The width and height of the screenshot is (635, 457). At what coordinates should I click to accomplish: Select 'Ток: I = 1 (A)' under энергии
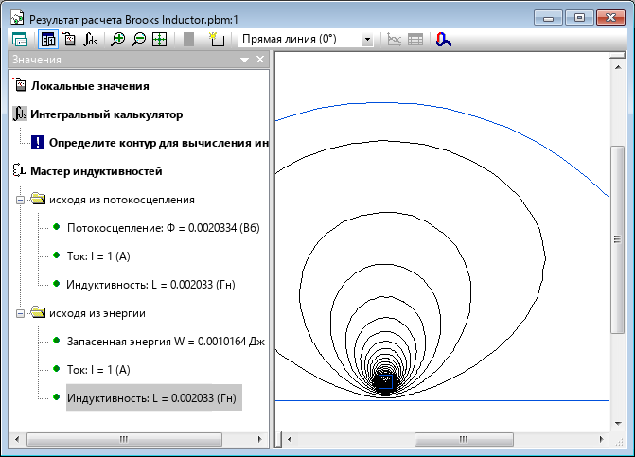click(x=98, y=370)
